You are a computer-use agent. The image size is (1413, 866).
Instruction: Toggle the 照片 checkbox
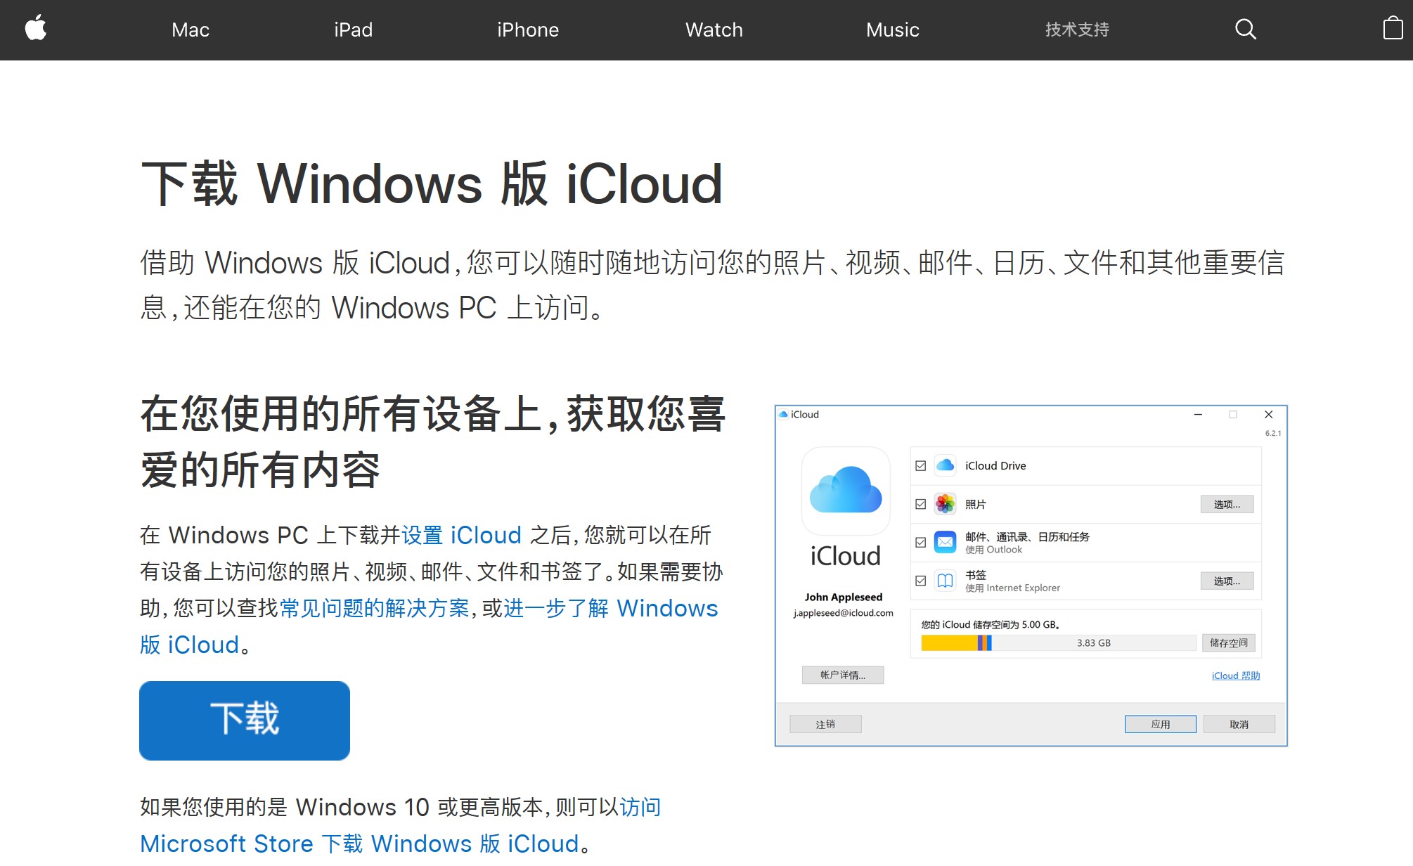920,504
